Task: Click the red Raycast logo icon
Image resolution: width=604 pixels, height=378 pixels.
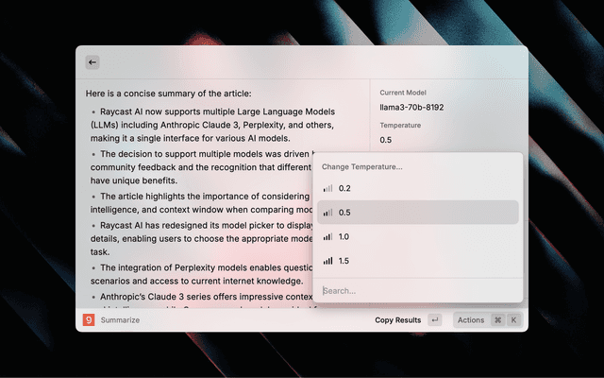Action: pos(88,320)
